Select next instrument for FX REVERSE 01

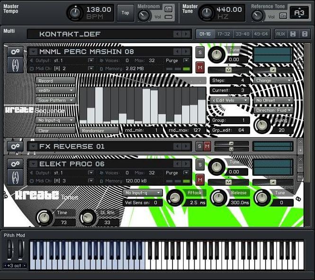pyautogui.click(x=186, y=146)
